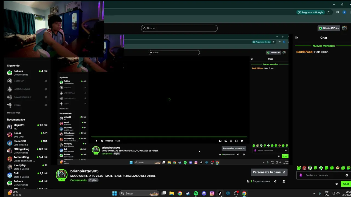Open the Conversando category link

(78, 180)
